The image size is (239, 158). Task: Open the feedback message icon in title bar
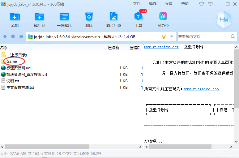click(x=210, y=4)
